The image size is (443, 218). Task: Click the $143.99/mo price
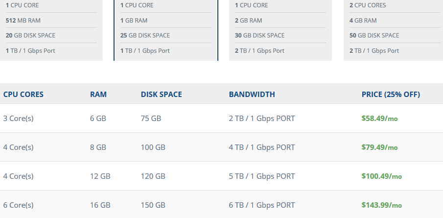pyautogui.click(x=381, y=205)
